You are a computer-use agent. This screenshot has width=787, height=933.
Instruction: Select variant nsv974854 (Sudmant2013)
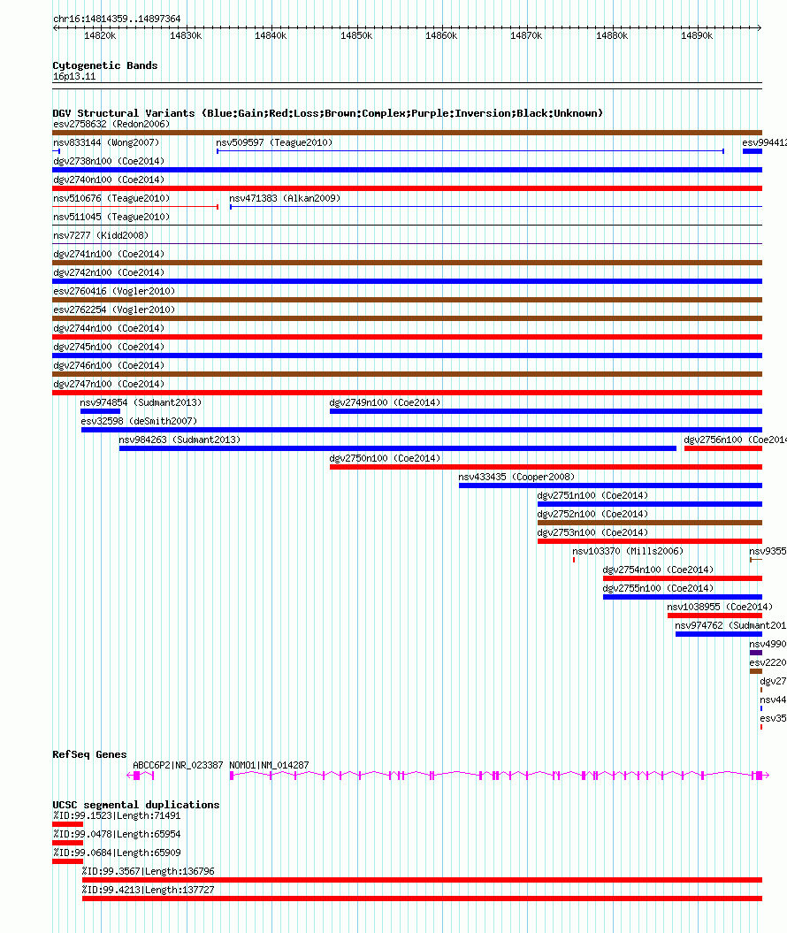pyautogui.click(x=141, y=403)
